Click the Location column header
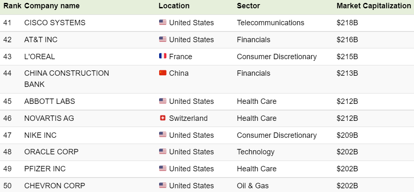This screenshot has width=414, height=192. point(174,6)
